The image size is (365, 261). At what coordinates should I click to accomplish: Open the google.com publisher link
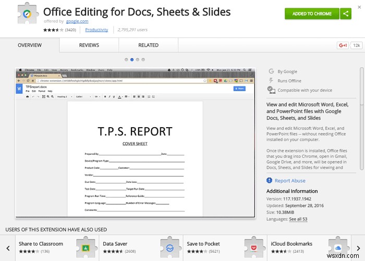click(77, 21)
